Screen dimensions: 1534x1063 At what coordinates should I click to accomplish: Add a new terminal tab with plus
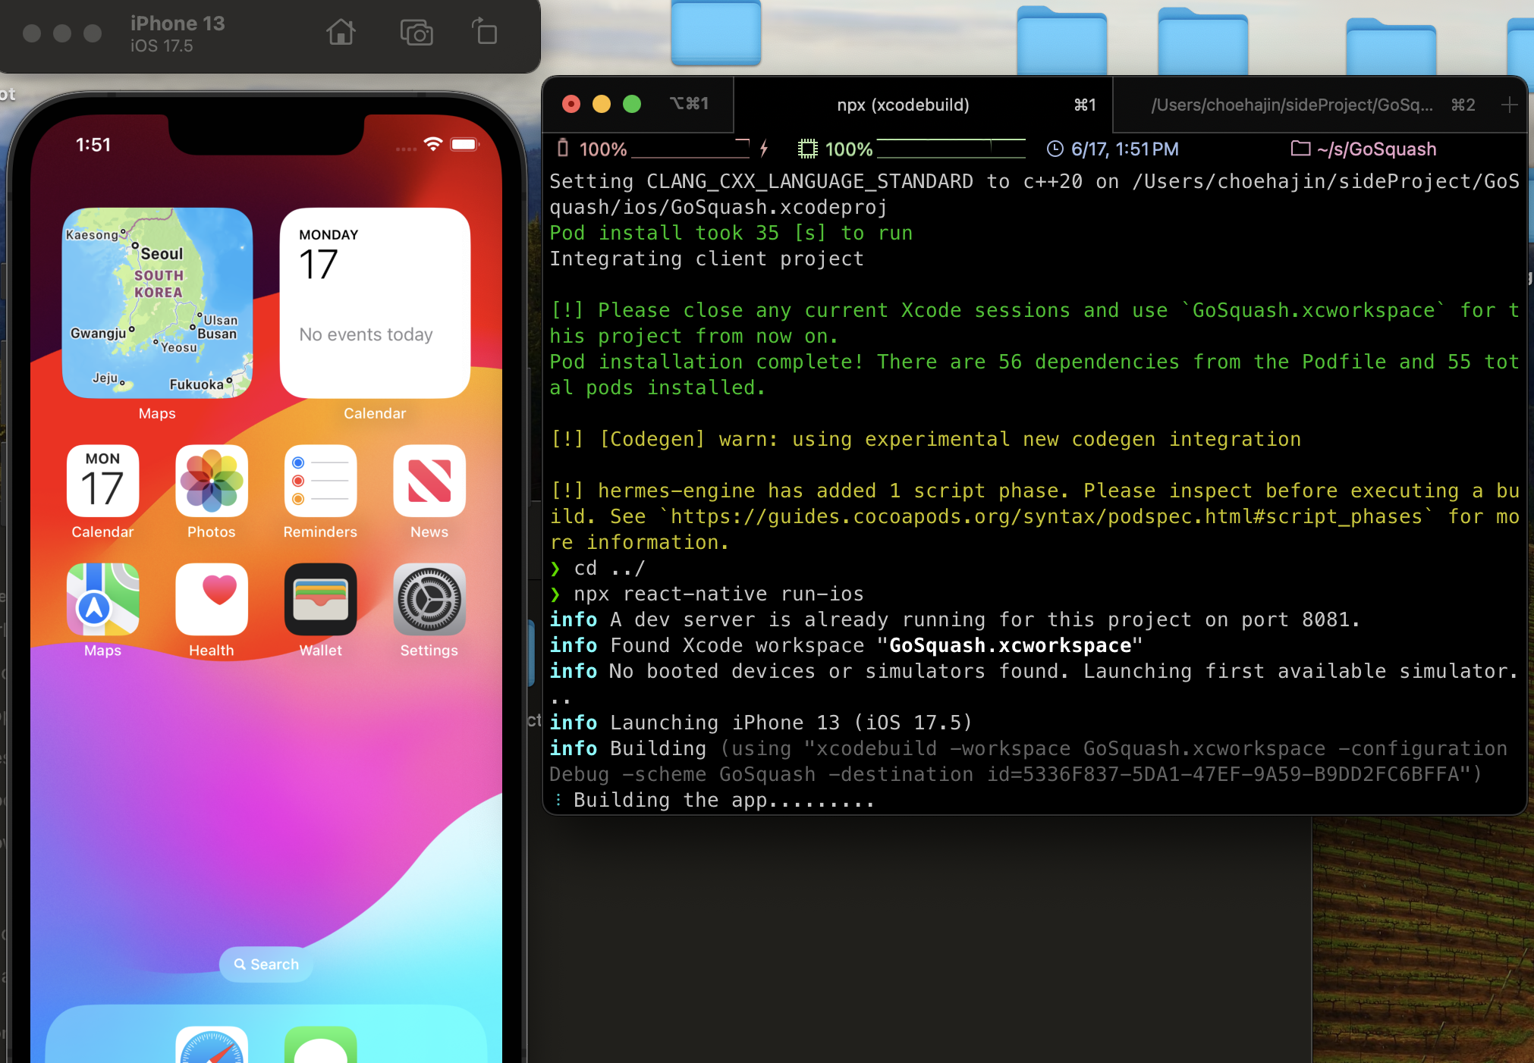[1509, 105]
